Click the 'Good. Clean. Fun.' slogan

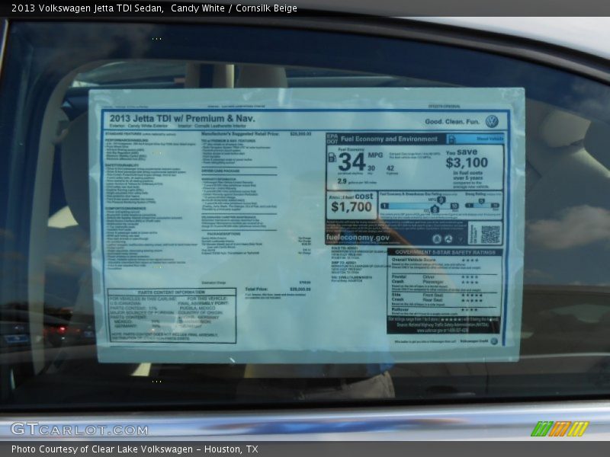tap(452, 122)
